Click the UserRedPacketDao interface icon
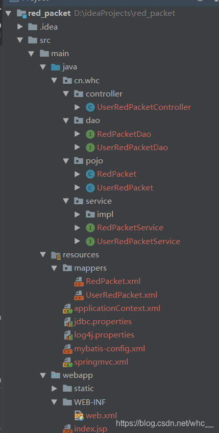Screen dimensions: 219x433 (90, 148)
